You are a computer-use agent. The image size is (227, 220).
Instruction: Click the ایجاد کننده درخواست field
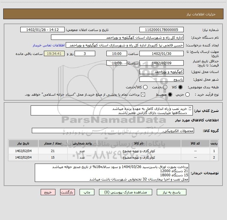tap(125, 45)
